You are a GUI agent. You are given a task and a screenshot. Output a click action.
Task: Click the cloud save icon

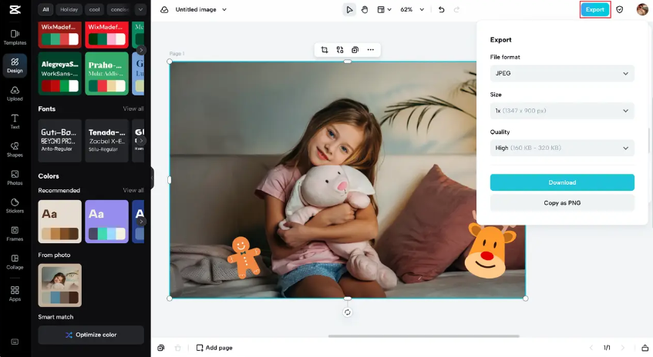pyautogui.click(x=164, y=9)
